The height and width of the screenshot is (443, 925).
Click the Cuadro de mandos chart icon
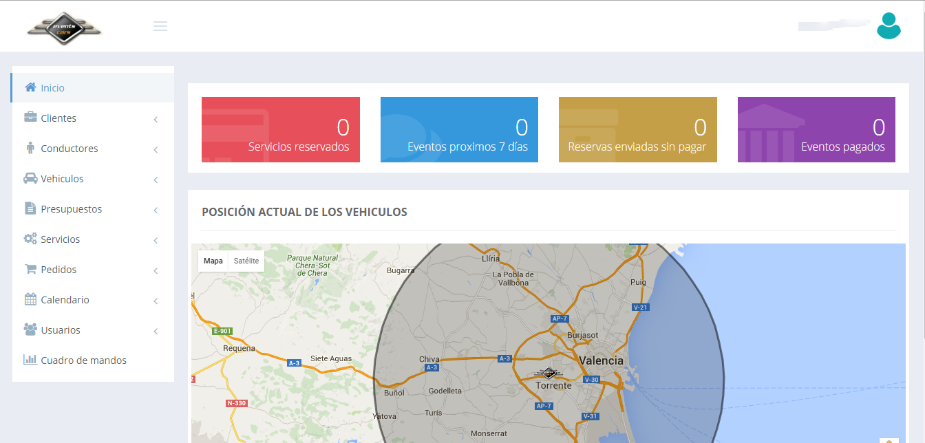pyautogui.click(x=30, y=360)
